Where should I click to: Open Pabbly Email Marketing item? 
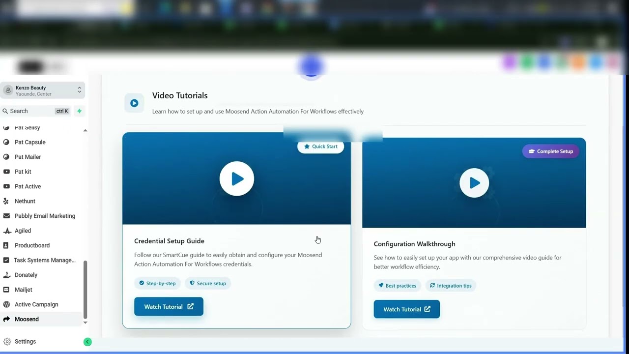click(x=45, y=216)
